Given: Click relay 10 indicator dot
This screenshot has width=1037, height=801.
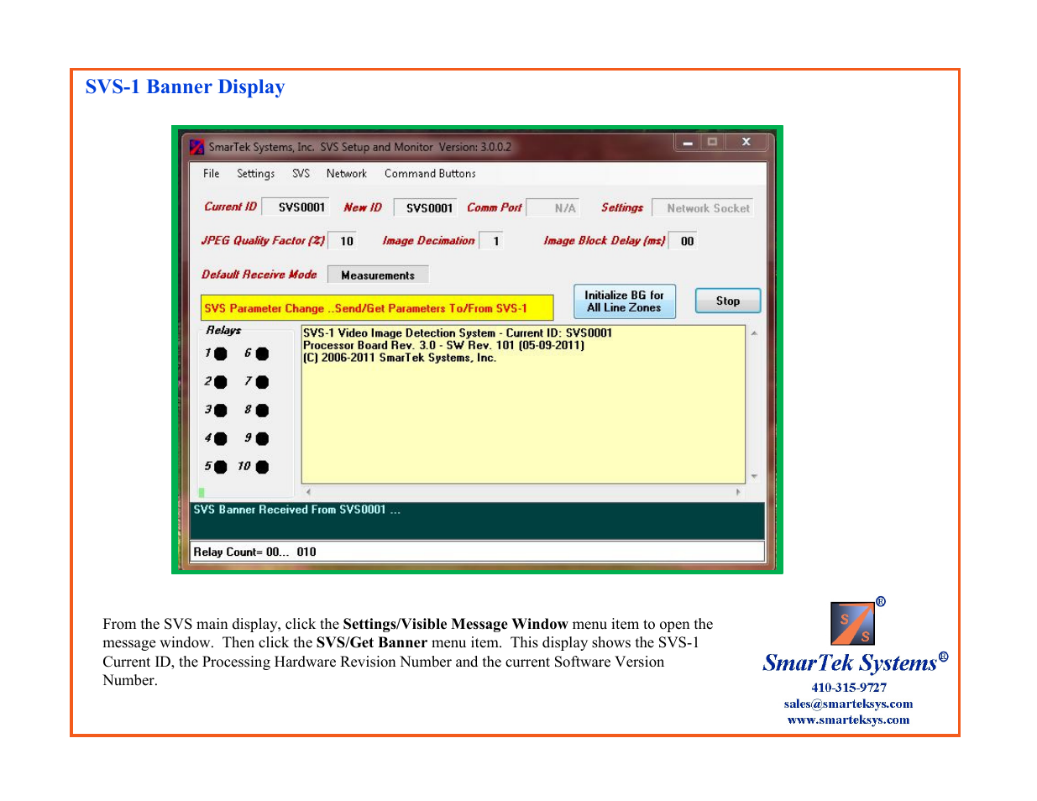Looking at the screenshot, I should (262, 467).
